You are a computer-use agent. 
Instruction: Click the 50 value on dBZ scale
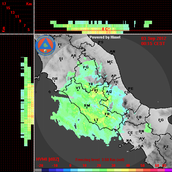[x=142, y=165]
